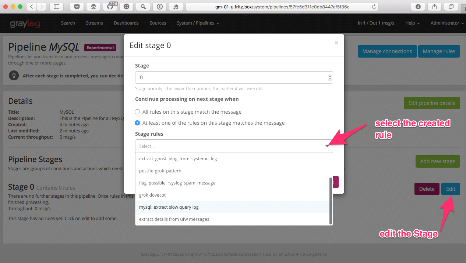
Task: Click the Edit stage 0 dialog title
Action: pos(150,45)
